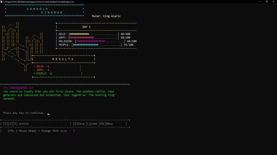This screenshot has height=155, width=277.
Task: Click the console app icon in title bar
Action: [x=1, y=2]
